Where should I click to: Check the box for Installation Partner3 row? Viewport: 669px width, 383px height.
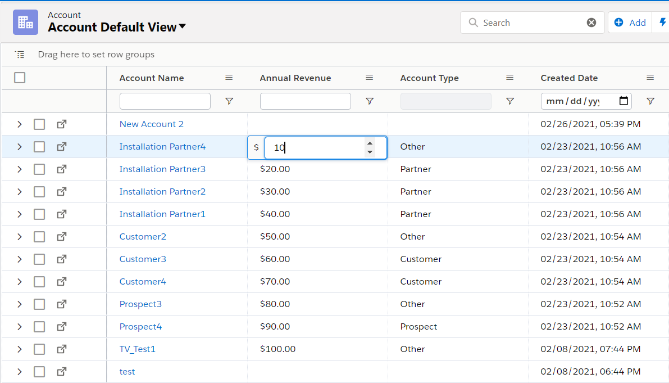click(x=39, y=169)
